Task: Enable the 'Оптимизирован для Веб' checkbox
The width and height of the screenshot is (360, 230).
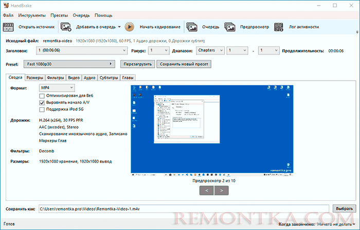Action: 42,96
